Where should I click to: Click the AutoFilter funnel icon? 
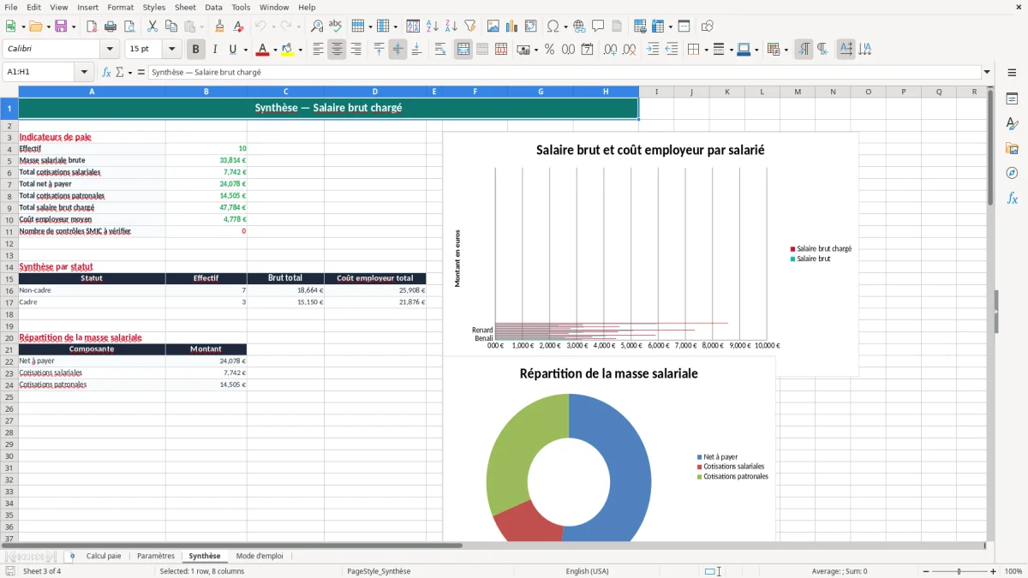point(470,27)
